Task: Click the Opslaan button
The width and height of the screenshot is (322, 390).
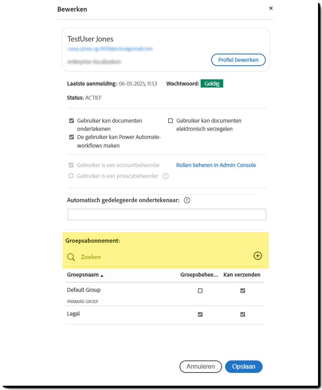Action: click(244, 366)
